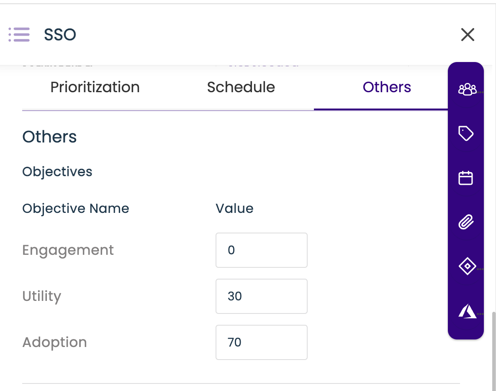
Task: Click the Value column header
Action: [x=234, y=208]
